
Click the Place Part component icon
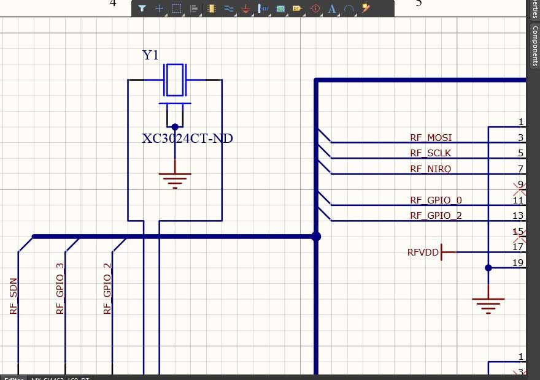click(x=211, y=9)
